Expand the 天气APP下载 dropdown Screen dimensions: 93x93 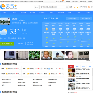(x=60, y=2)
